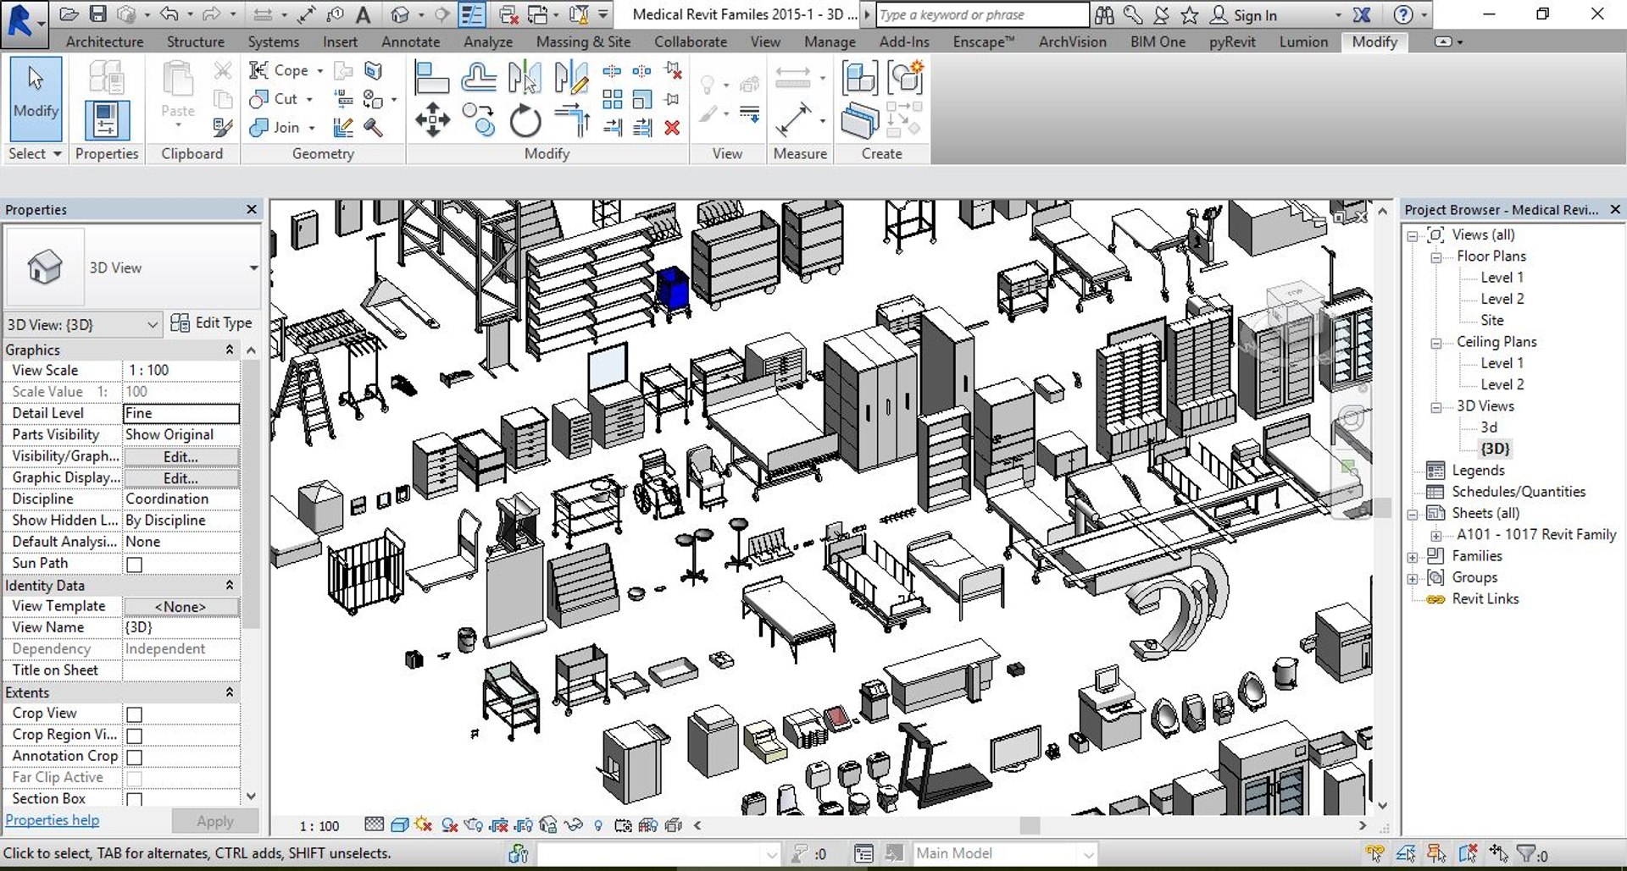Enable the Crop View checkbox

tap(134, 714)
